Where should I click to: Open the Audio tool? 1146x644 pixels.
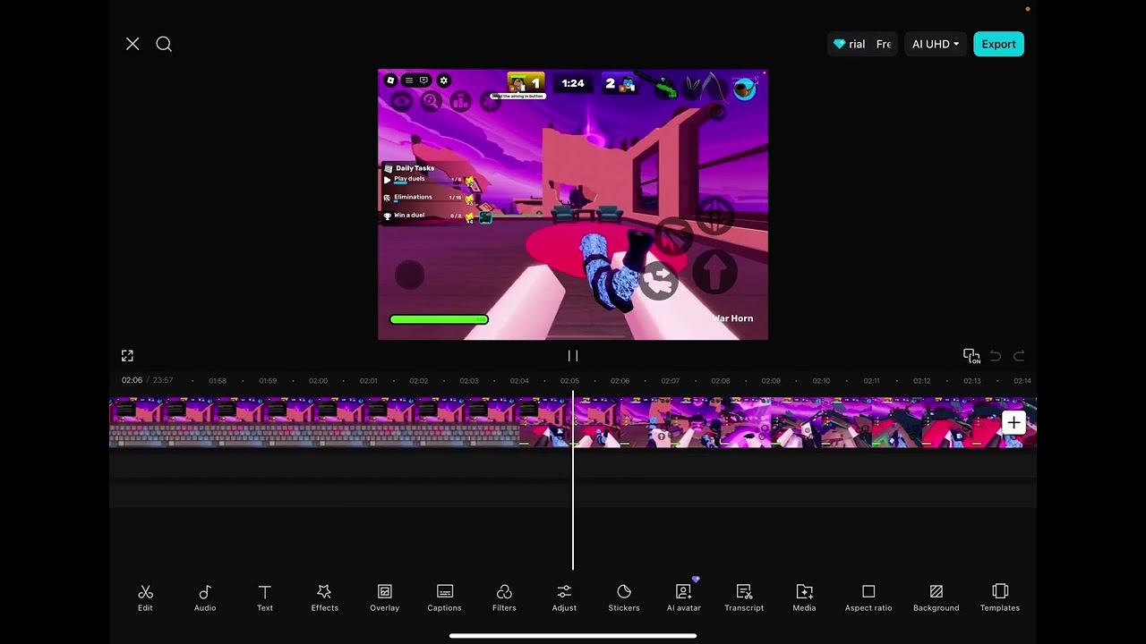[x=205, y=597]
